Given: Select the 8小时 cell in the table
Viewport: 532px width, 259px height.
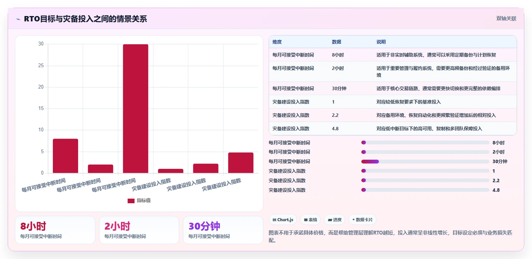Looking at the screenshot, I should (x=338, y=55).
